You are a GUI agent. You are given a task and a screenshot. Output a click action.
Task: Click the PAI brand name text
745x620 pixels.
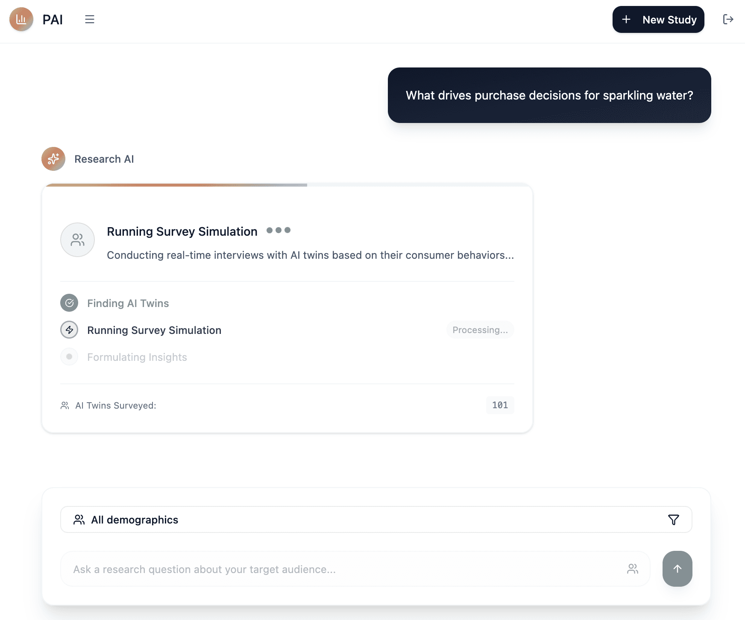click(53, 20)
